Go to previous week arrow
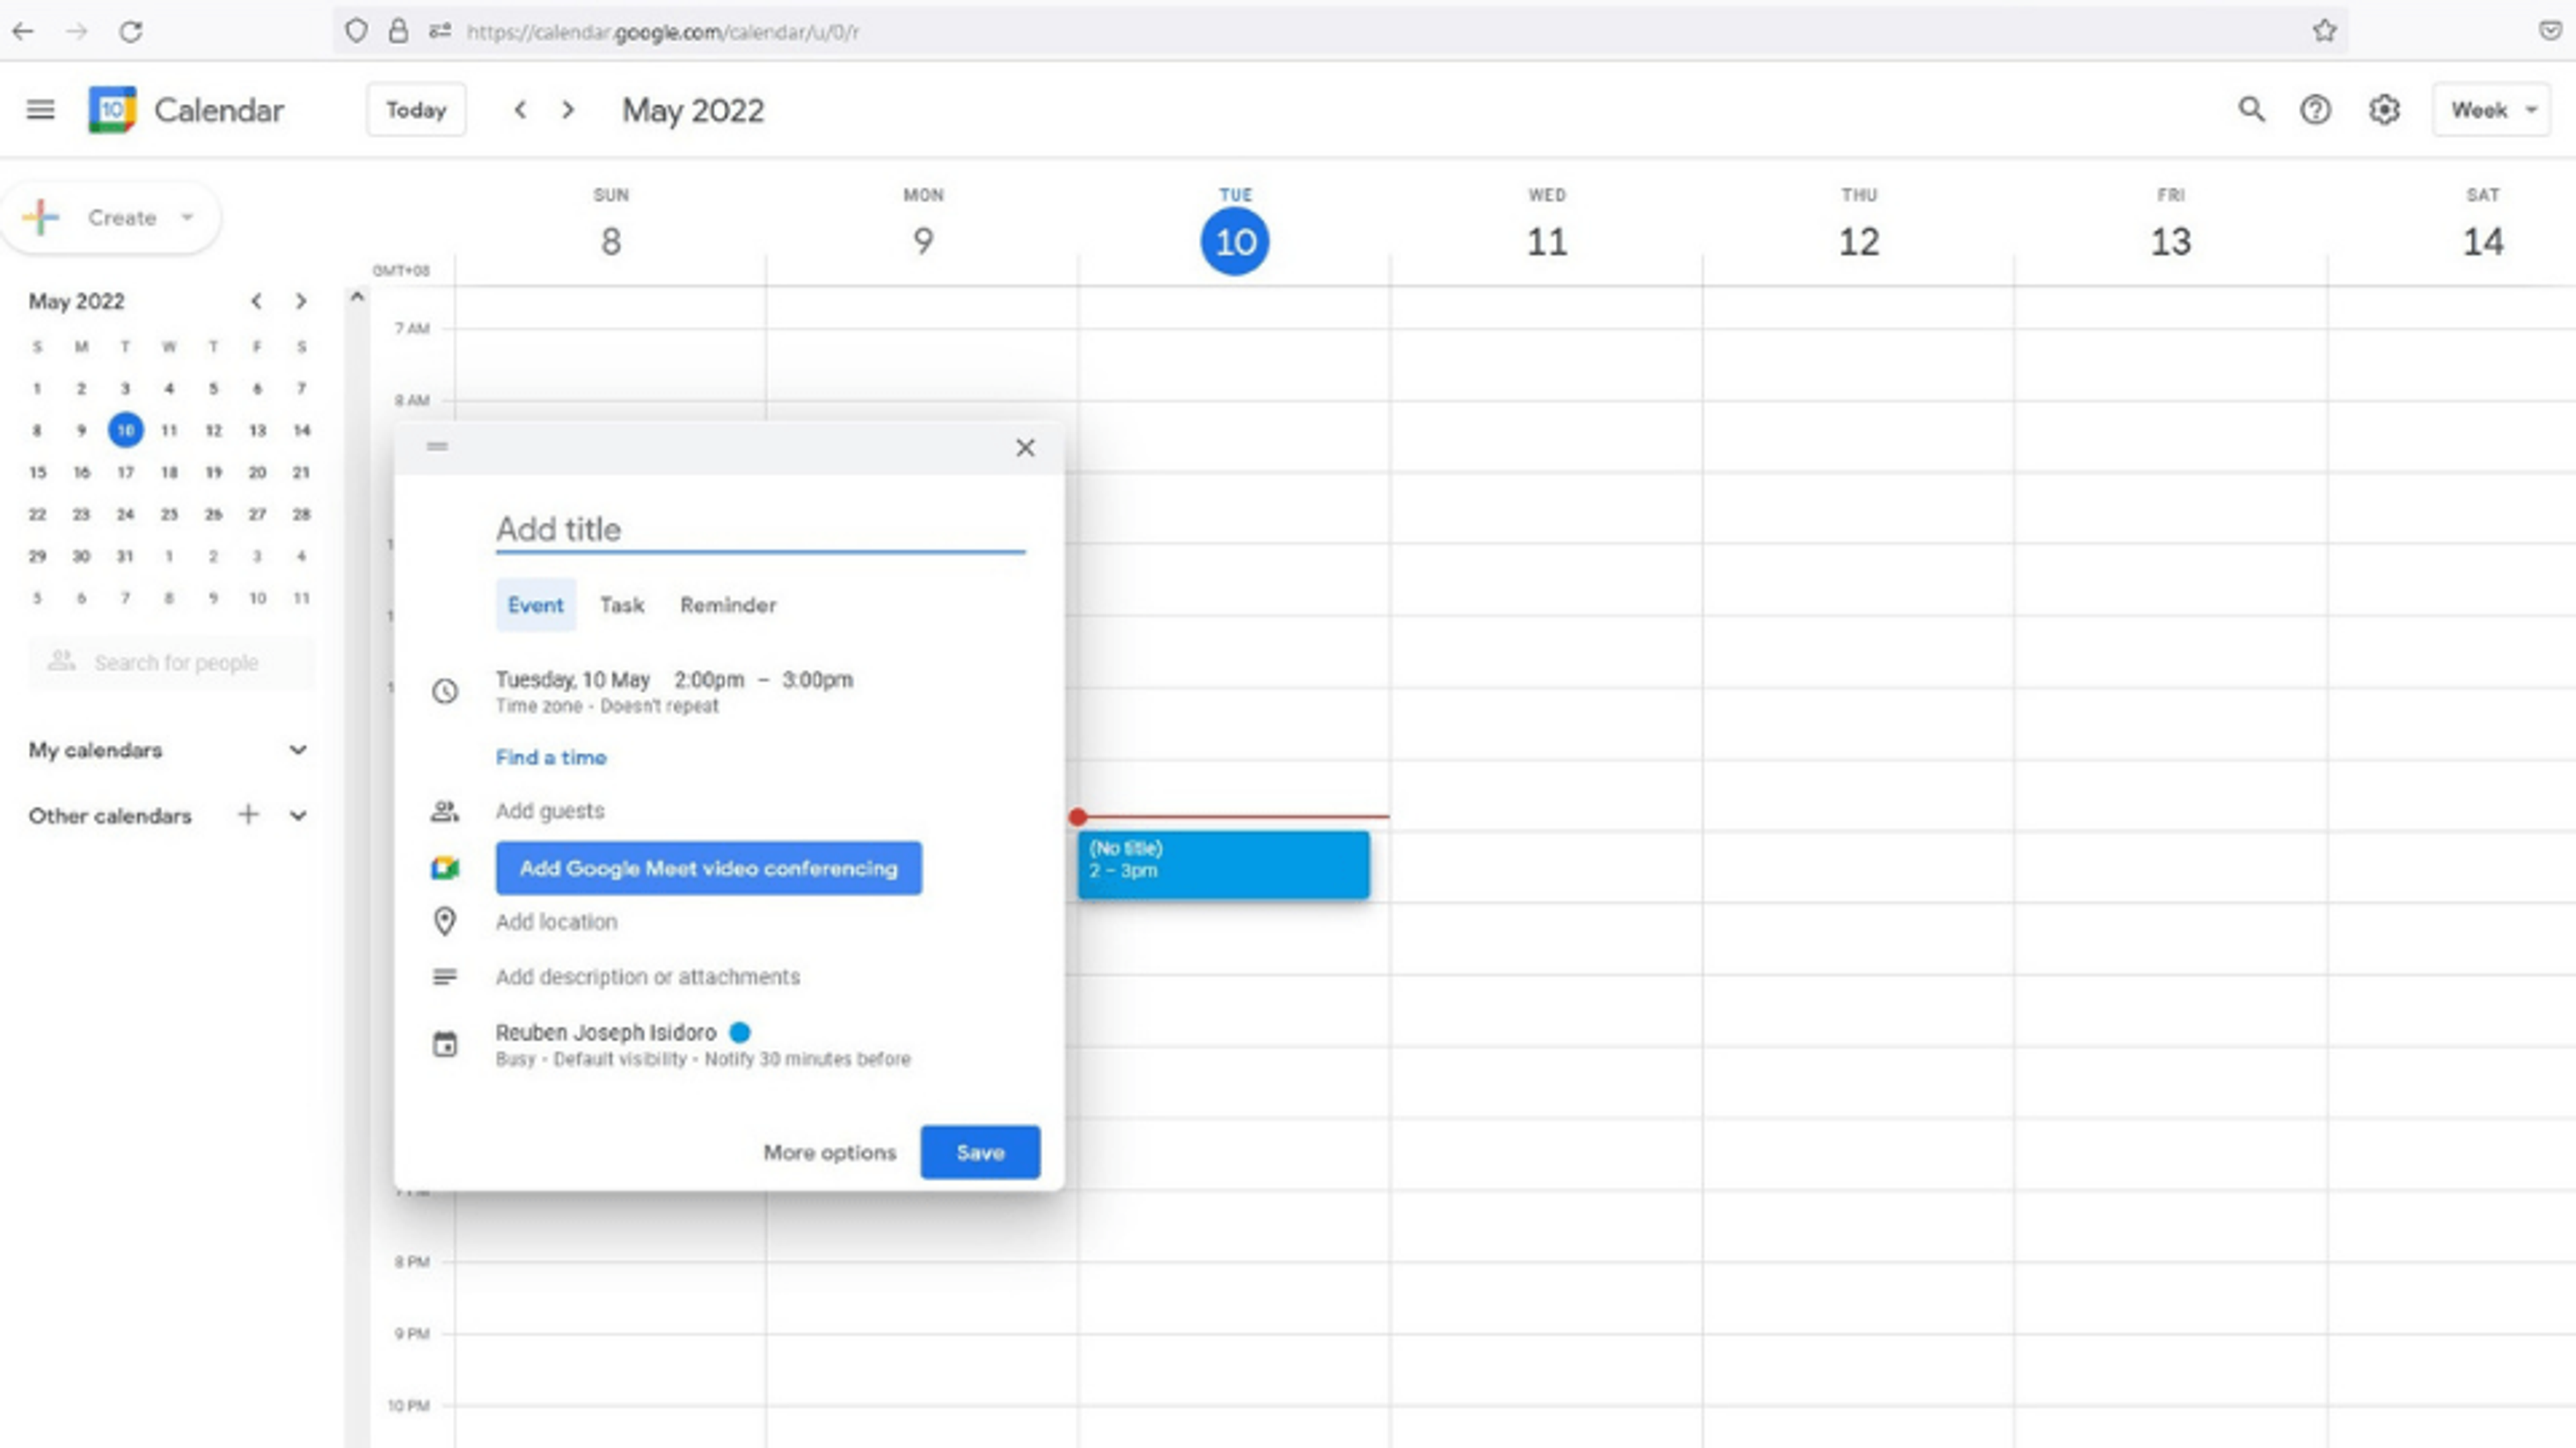This screenshot has height=1448, width=2576. pyautogui.click(x=520, y=110)
